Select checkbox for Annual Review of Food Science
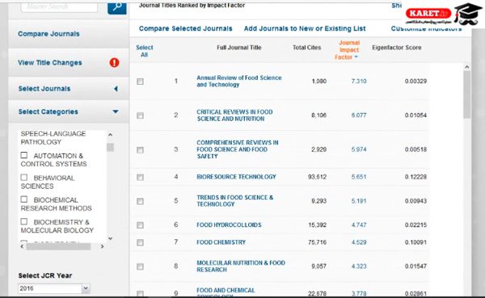Viewport: 485px width, 298px height. tap(140, 82)
